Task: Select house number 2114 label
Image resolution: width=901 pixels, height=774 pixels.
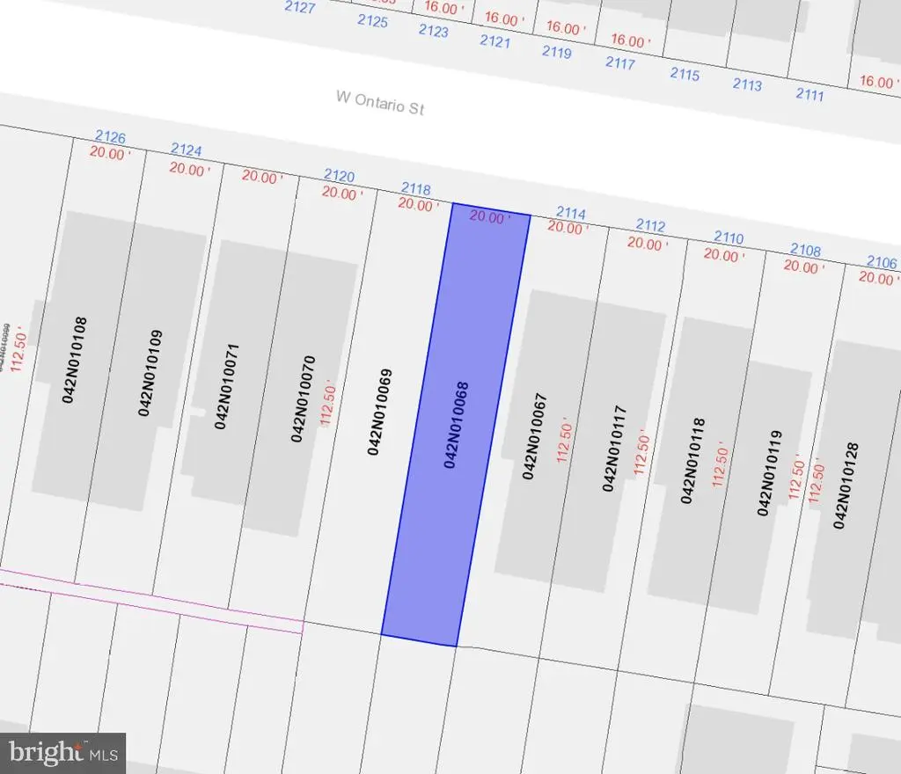Action: coord(572,213)
